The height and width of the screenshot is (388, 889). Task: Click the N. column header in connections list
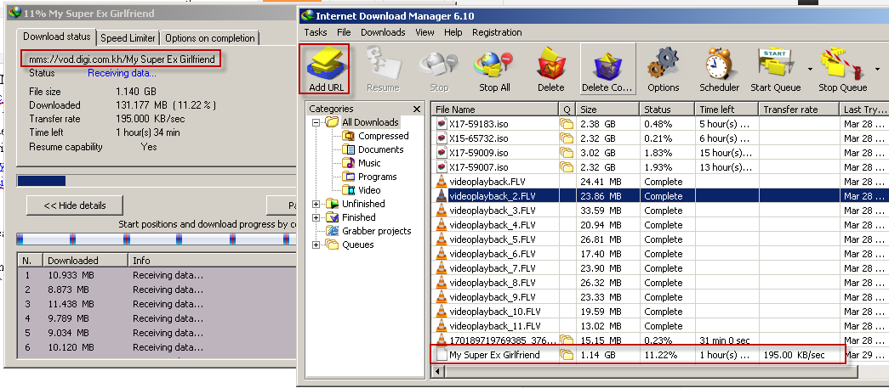(30, 261)
